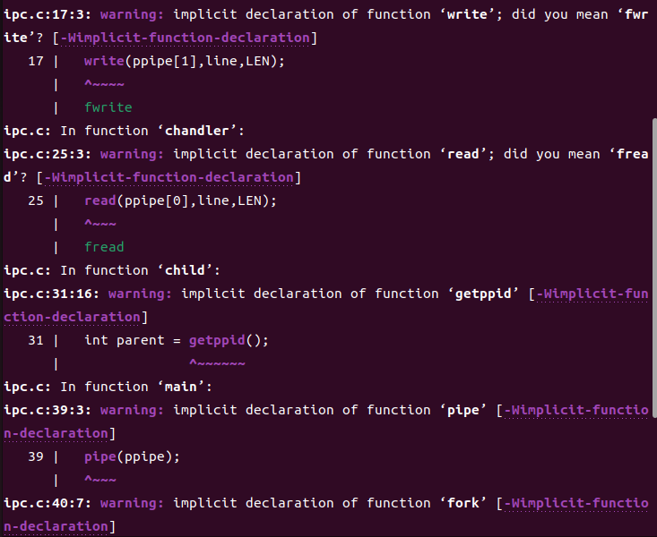This screenshot has height=537, width=657.
Task: Click the write(ppipe[1],line,LEN) code line
Action: 184,61
